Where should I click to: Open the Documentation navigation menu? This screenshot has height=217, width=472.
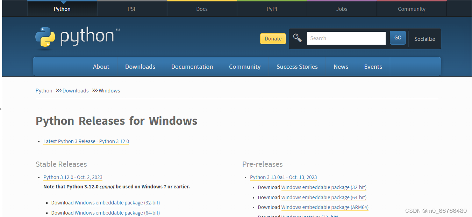click(x=192, y=67)
